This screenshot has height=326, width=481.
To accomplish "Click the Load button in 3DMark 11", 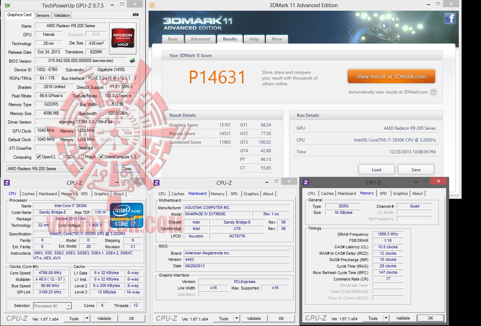I will (377, 169).
